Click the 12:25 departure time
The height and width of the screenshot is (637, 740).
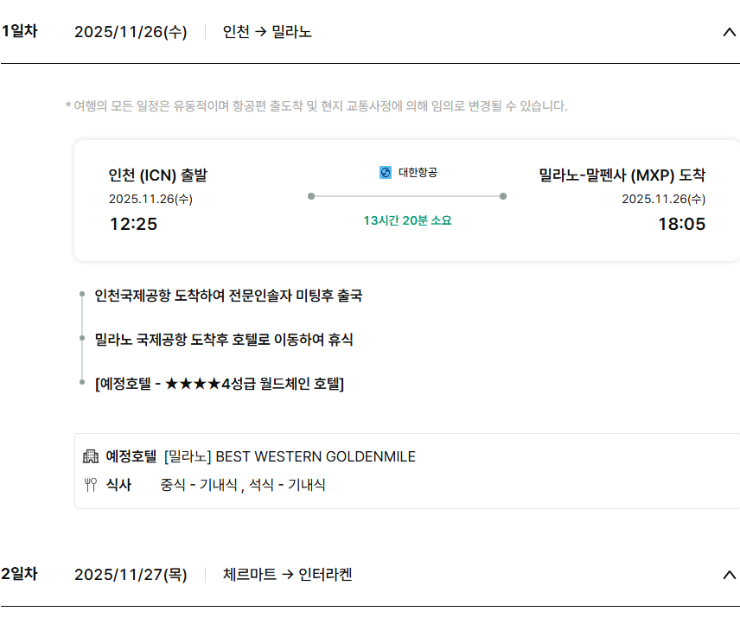pyautogui.click(x=133, y=224)
